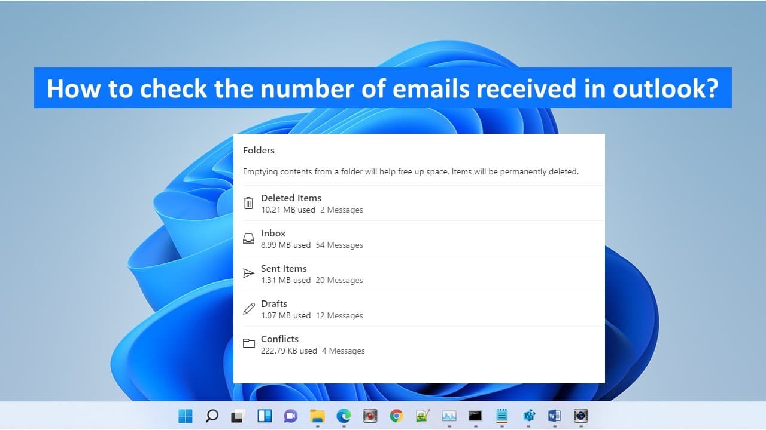
Task: Select the "Drafts" folder name
Action: tap(274, 303)
